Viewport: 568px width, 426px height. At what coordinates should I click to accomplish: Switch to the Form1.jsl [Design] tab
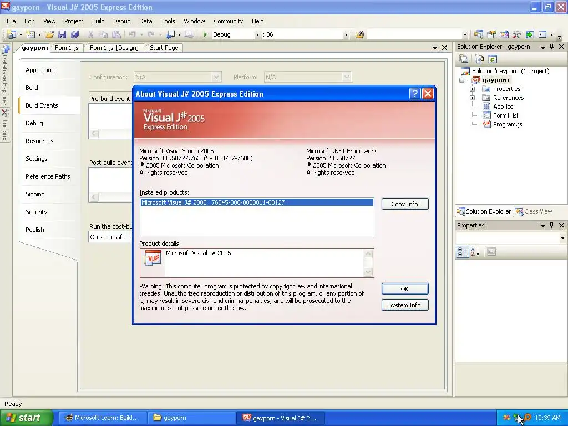pyautogui.click(x=114, y=48)
